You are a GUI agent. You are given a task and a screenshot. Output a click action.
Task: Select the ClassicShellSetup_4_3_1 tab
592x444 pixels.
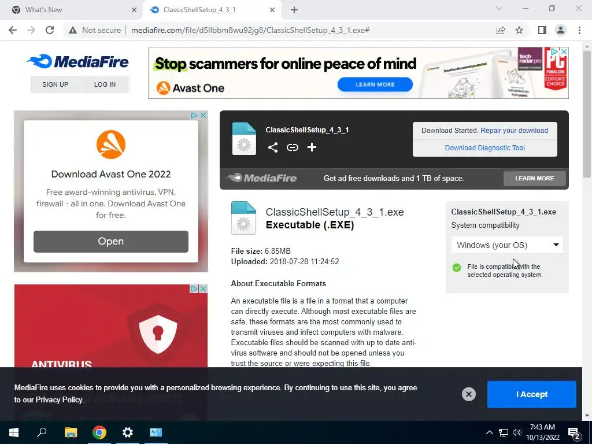click(212, 10)
